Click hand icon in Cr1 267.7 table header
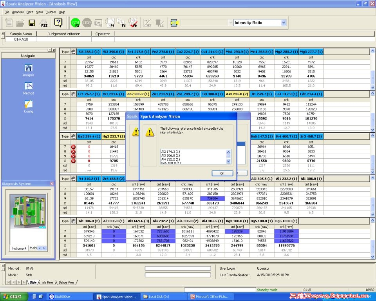 (x=73, y=94)
